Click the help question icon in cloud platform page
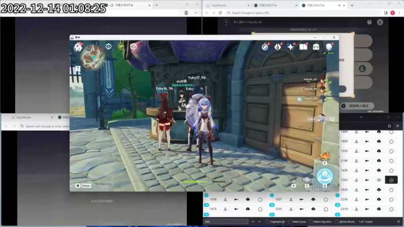The image size is (404, 227). tap(369, 22)
